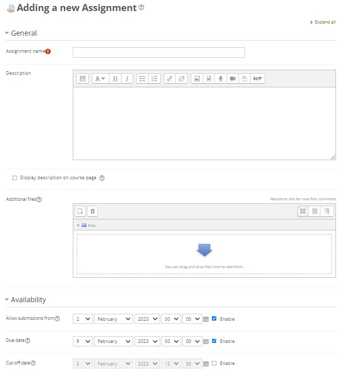
Task: Insert an unordered bullet list
Action: 143,79
